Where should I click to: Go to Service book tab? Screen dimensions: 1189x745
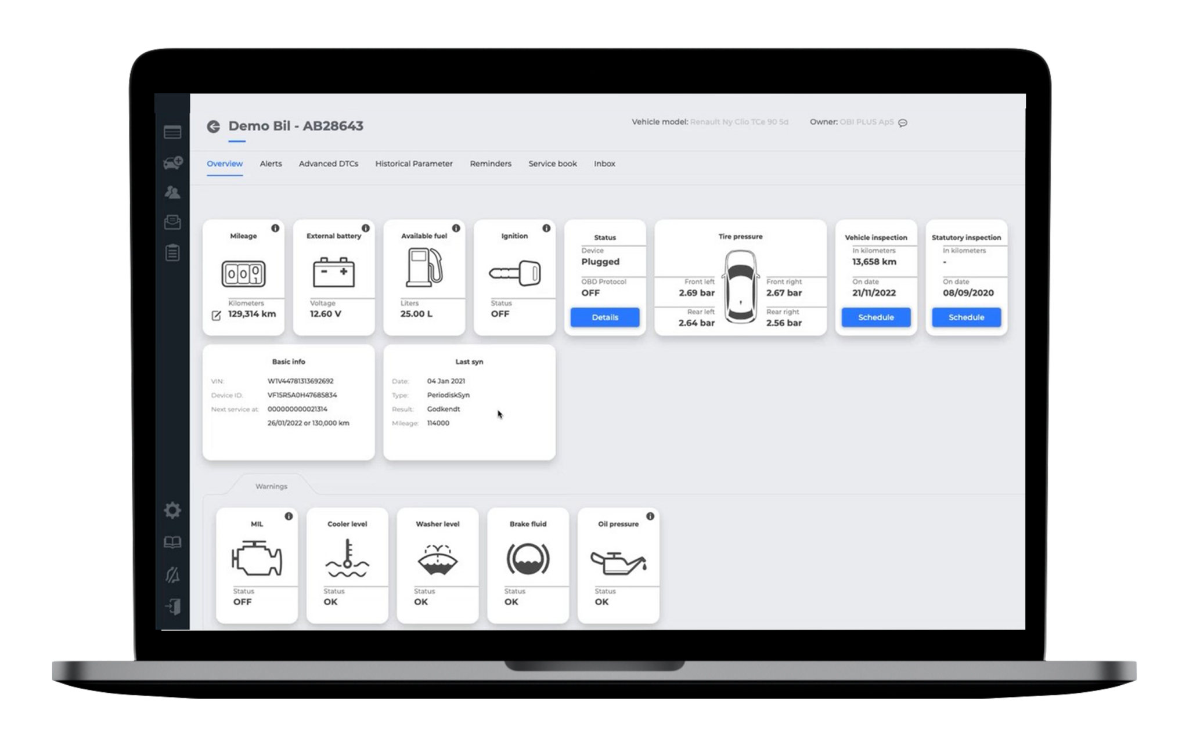click(x=552, y=164)
